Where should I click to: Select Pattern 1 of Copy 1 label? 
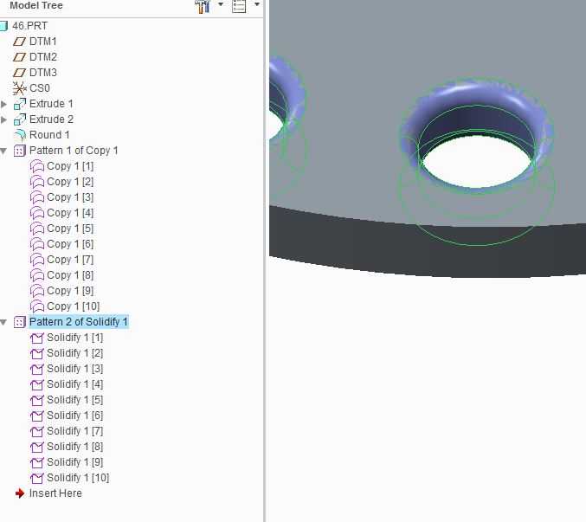pos(74,151)
